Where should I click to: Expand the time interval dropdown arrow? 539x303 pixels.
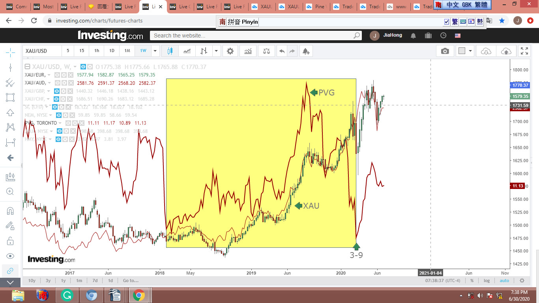[155, 51]
